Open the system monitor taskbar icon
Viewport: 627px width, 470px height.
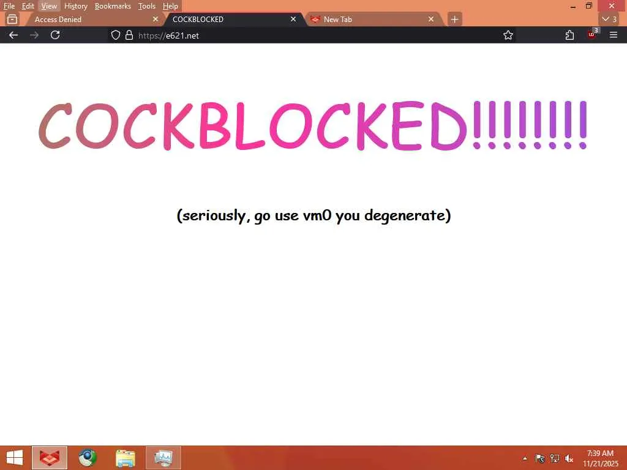click(x=163, y=458)
